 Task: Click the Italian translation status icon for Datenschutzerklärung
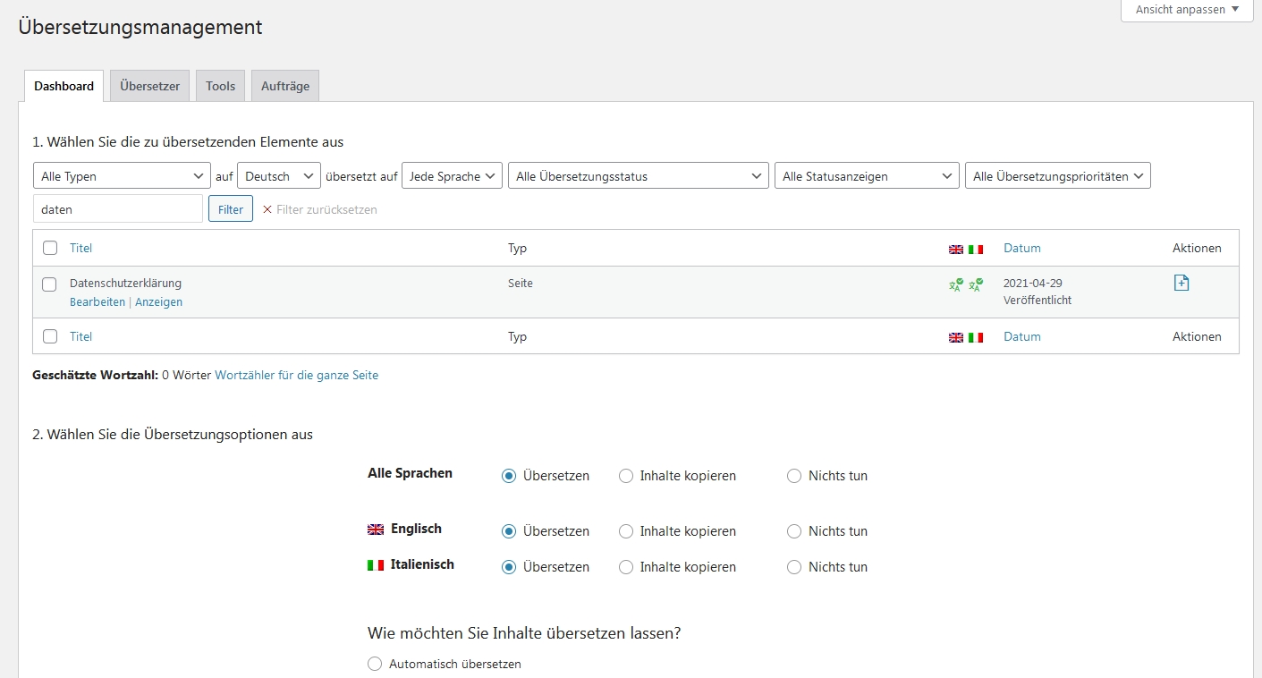976,284
